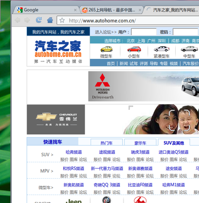The width and height of the screenshot is (199, 203).
Task: Expand the MPV > category
Action: click(x=47, y=171)
